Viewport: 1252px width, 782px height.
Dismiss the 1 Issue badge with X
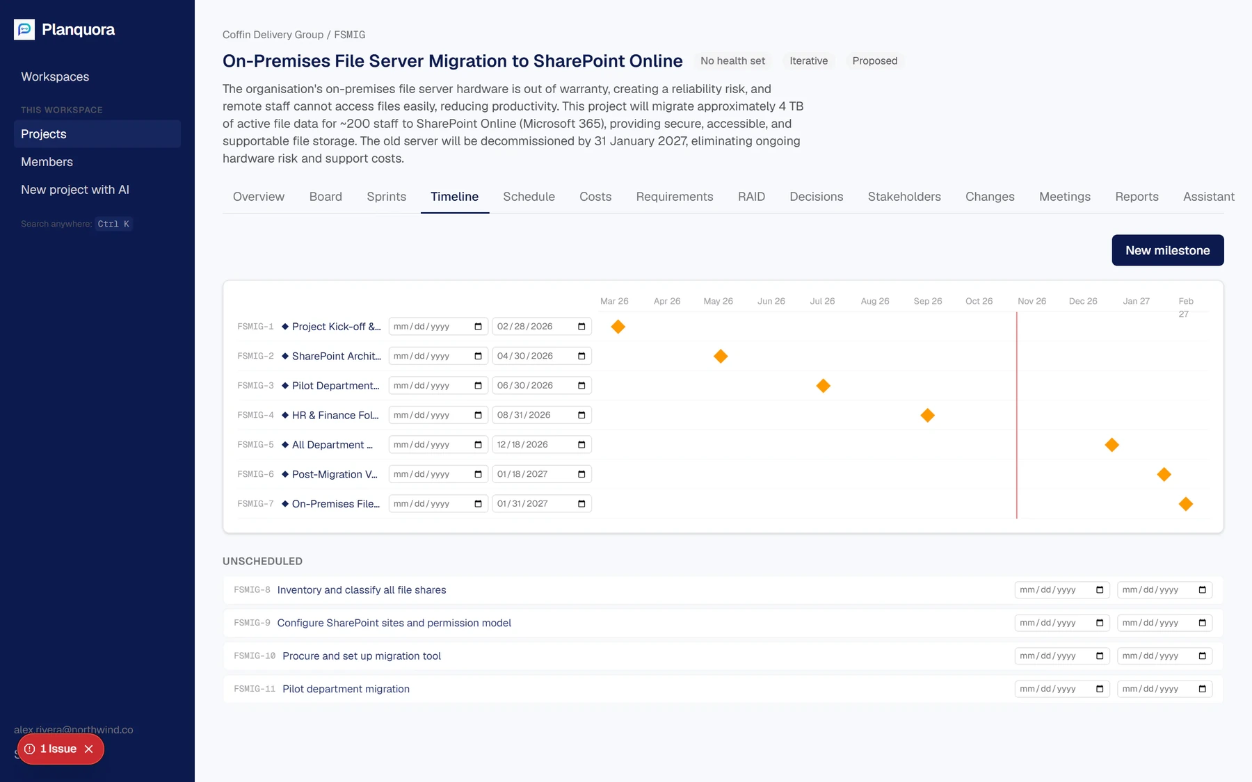click(x=88, y=749)
